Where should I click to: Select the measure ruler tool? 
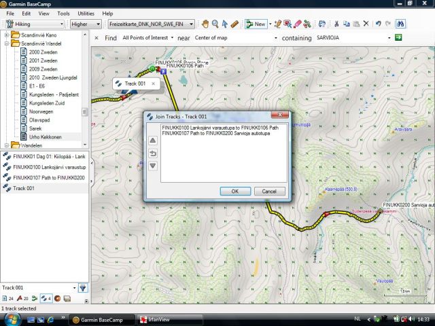[234, 24]
